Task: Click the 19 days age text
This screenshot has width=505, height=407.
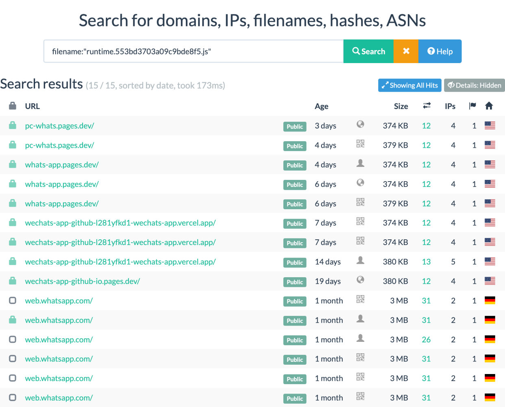Action: [328, 281]
